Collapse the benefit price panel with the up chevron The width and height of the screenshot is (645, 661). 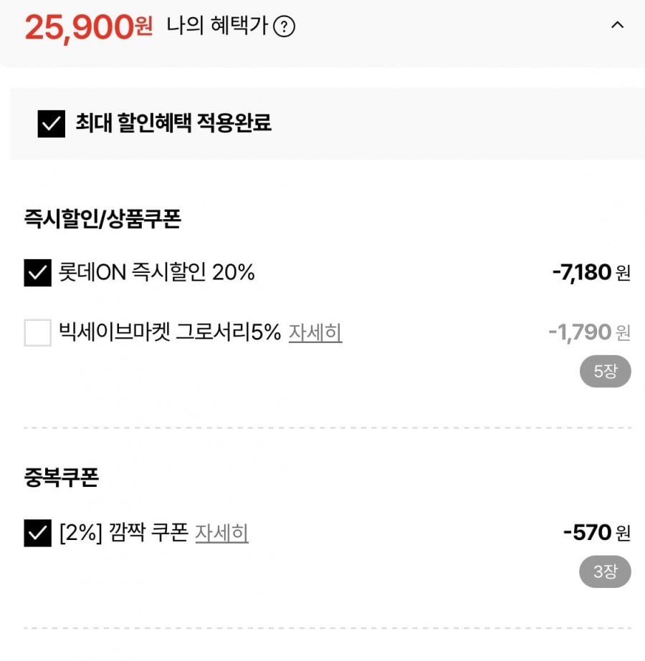pyautogui.click(x=617, y=25)
